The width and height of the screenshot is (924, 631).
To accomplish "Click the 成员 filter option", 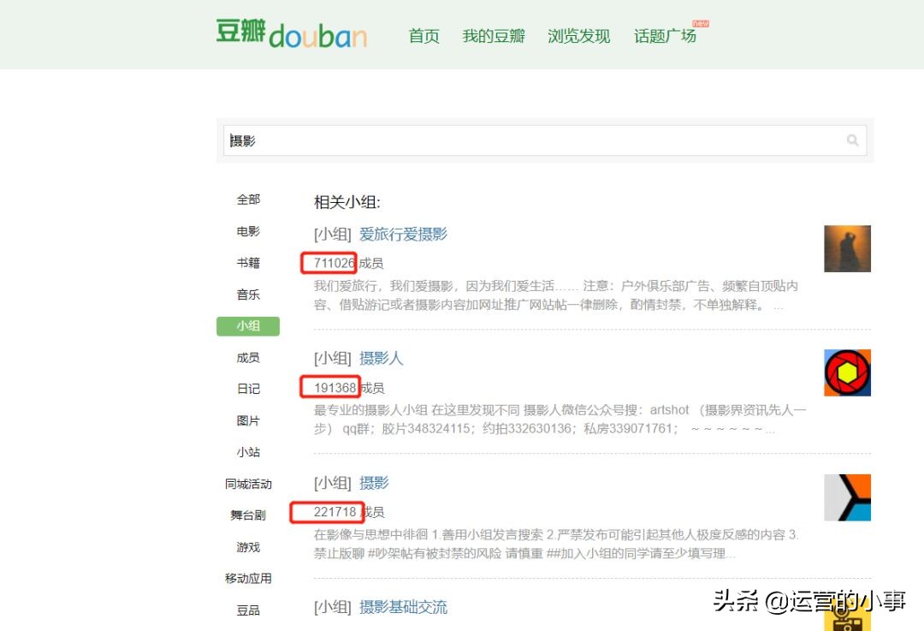I will (x=247, y=357).
